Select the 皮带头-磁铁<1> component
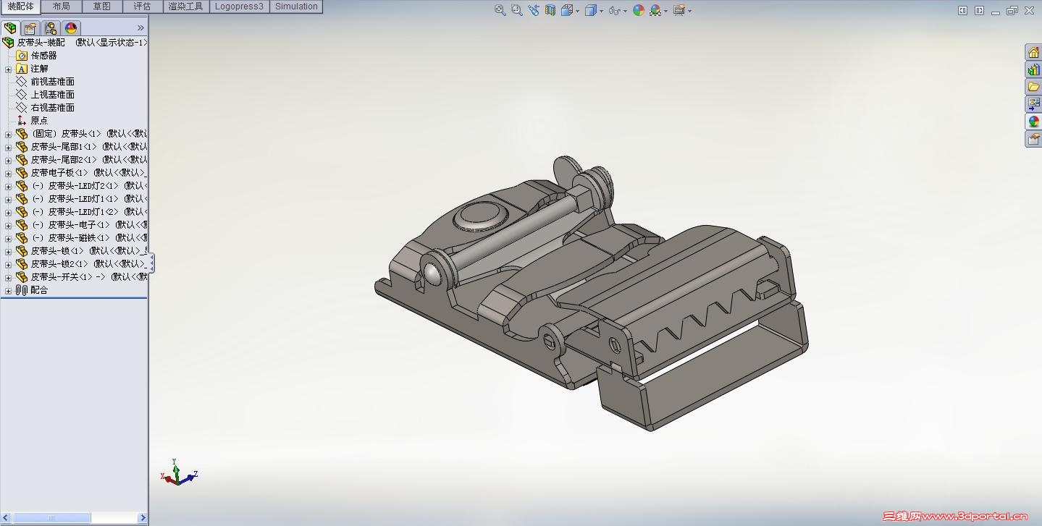The width and height of the screenshot is (1042, 526). [x=82, y=238]
